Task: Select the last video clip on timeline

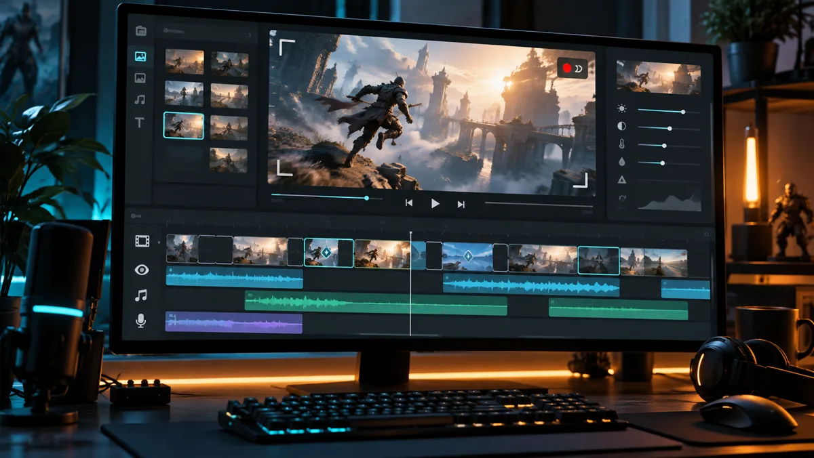Action: (x=665, y=262)
